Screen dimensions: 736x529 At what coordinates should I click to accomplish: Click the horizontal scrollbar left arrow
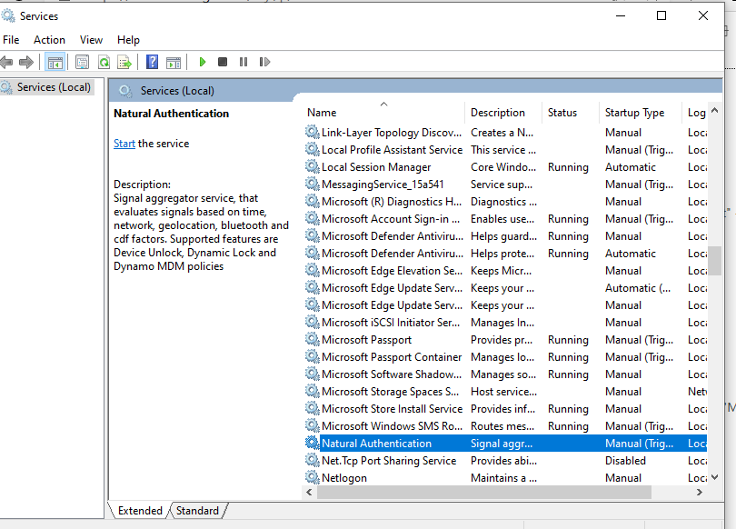point(309,492)
